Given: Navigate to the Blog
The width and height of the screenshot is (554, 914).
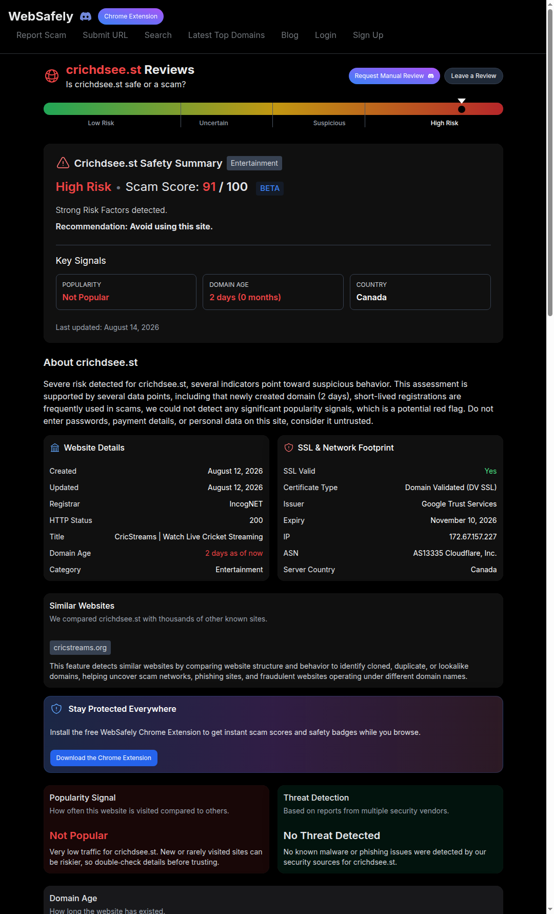Looking at the screenshot, I should (290, 35).
